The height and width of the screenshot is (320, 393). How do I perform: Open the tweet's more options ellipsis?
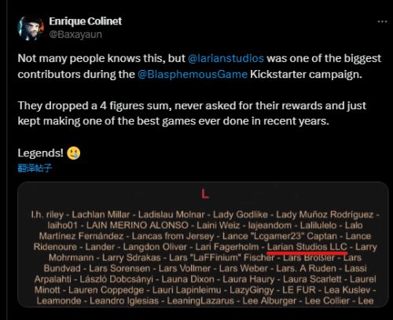point(382,21)
